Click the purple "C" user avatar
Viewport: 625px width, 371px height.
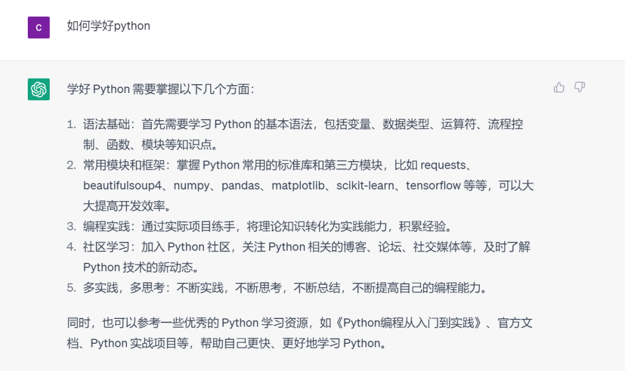point(39,27)
